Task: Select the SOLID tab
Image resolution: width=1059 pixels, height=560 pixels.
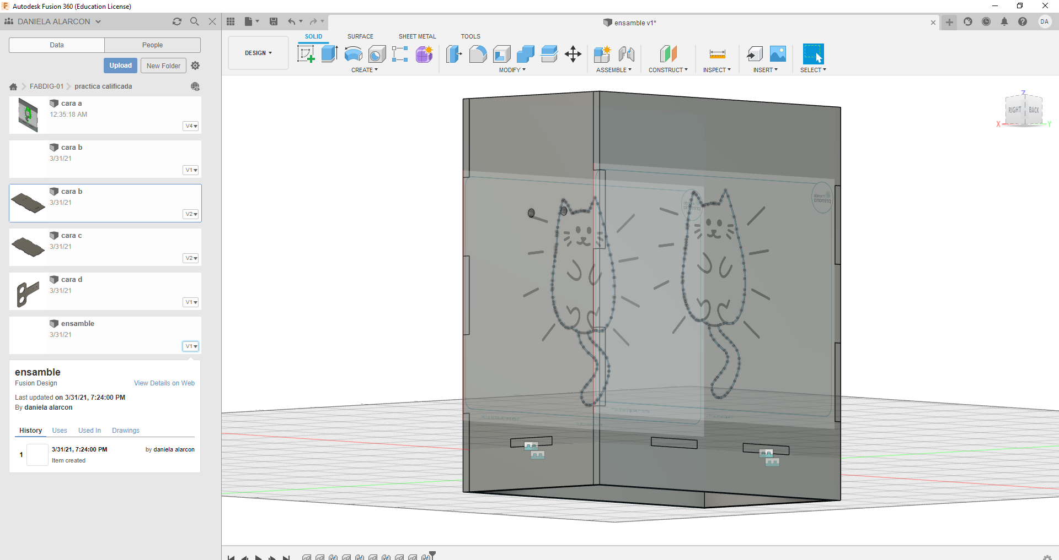Action: click(313, 36)
